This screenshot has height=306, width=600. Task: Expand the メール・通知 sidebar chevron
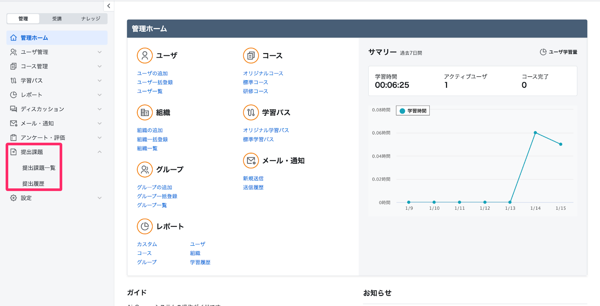tap(100, 123)
